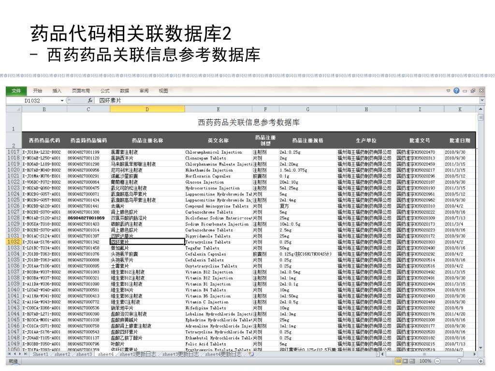The height and width of the screenshot is (371, 495).
Task: Switch to Page Layout view icon
Action: (406, 361)
